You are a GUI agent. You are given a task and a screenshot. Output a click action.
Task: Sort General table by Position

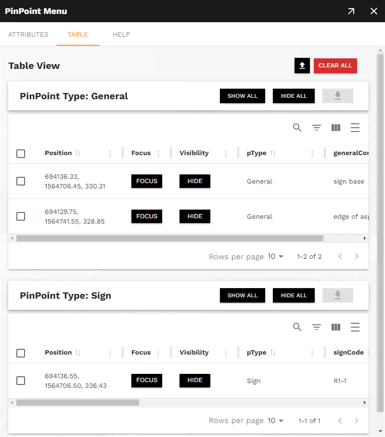point(78,153)
